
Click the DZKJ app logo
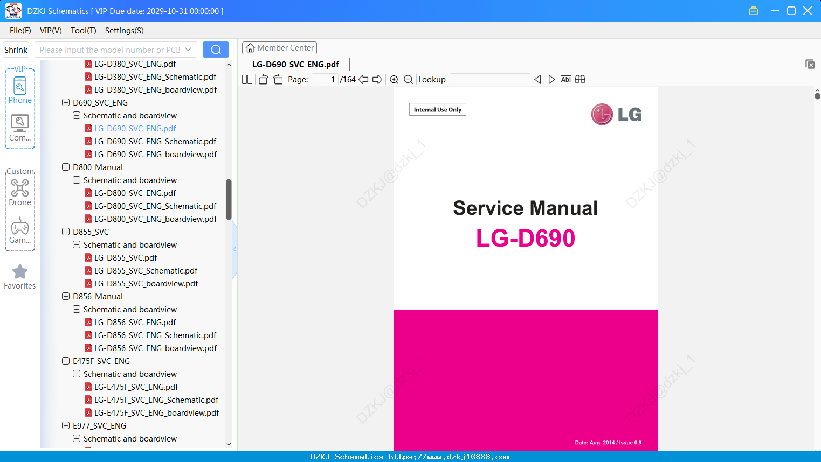(x=13, y=11)
